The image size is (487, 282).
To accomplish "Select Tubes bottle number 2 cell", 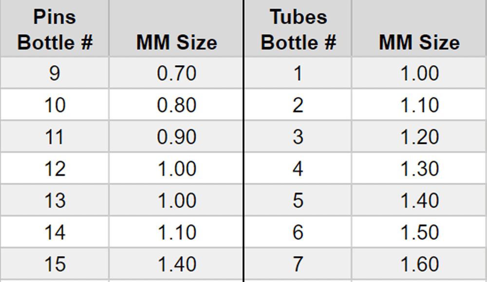I will [x=298, y=105].
